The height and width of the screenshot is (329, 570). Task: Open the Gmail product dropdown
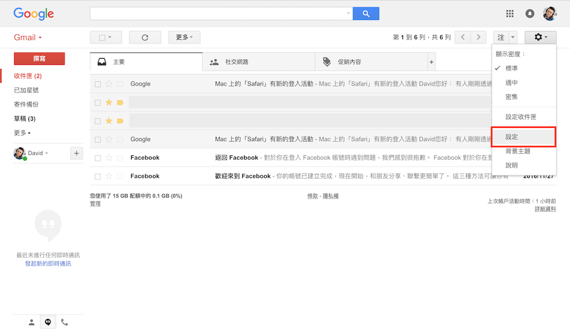click(x=28, y=38)
